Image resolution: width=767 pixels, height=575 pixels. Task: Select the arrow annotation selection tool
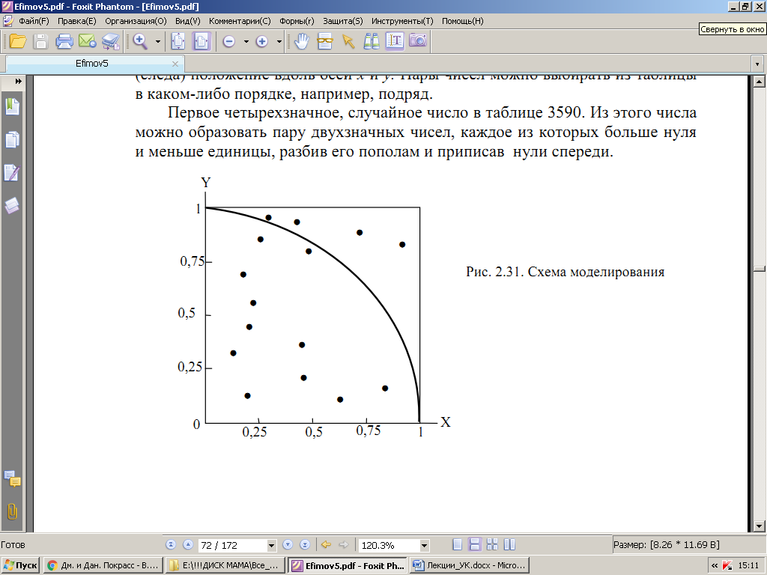(x=348, y=41)
